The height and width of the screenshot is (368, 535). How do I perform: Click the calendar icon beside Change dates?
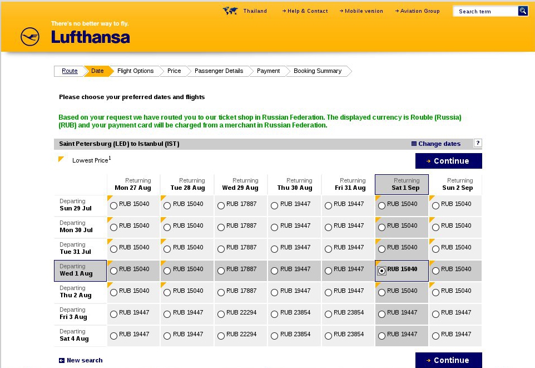414,144
